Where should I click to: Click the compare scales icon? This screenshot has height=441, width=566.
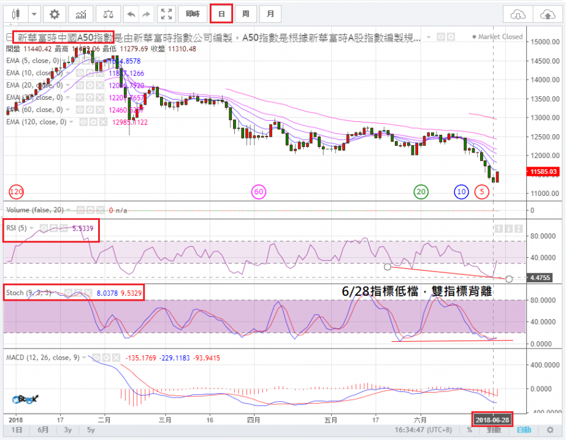click(108, 15)
